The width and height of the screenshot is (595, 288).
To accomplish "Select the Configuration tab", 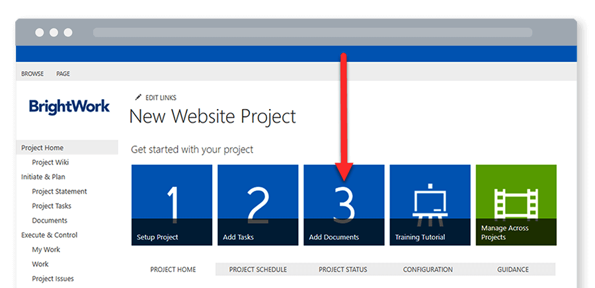I will pyautogui.click(x=428, y=270).
